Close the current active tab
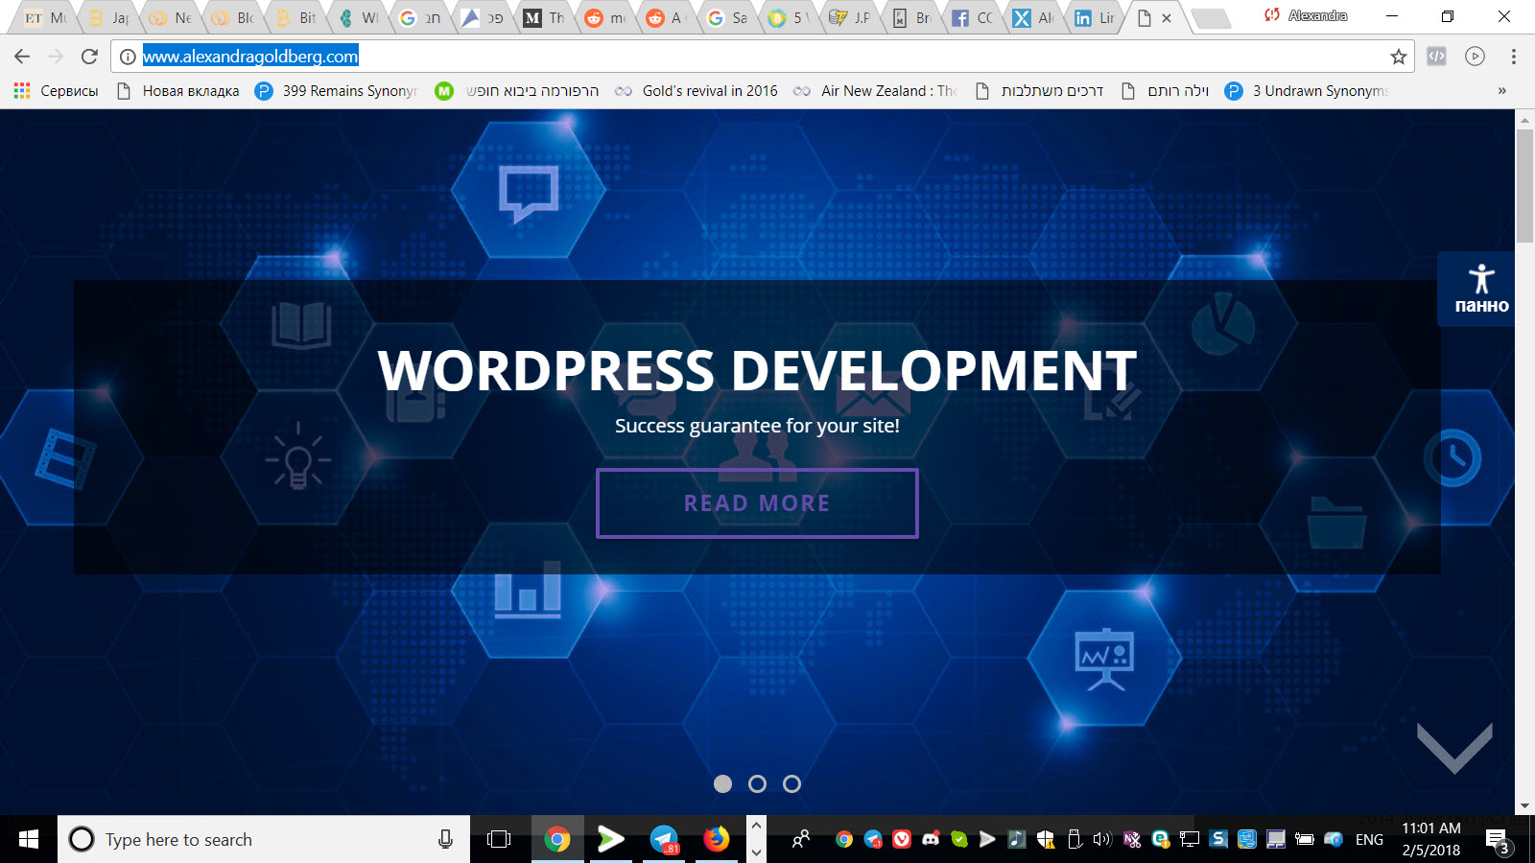1535x863 pixels. (1167, 17)
